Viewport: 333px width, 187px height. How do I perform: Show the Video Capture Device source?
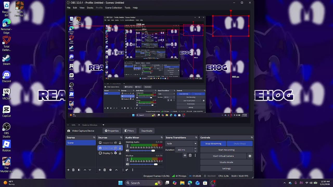point(116,148)
